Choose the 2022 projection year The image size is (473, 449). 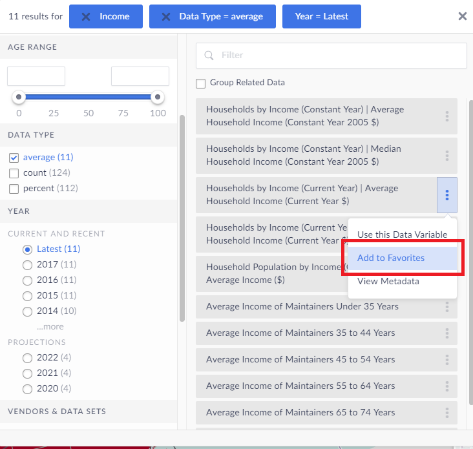(27, 357)
